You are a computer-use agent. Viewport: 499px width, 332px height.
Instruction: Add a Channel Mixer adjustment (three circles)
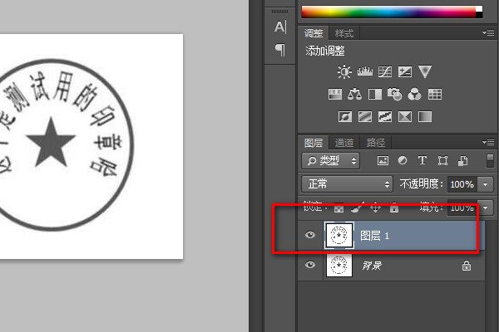click(414, 95)
